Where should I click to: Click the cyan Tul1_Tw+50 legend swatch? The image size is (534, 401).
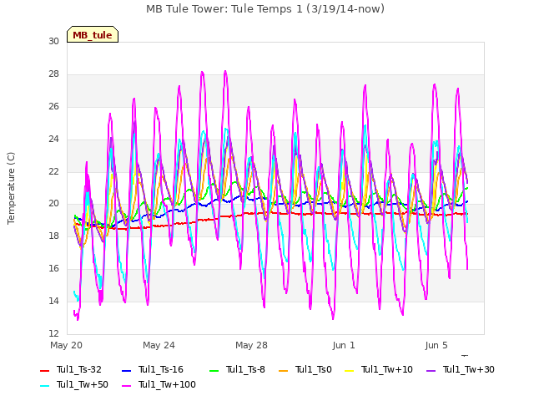pyautogui.click(x=44, y=386)
